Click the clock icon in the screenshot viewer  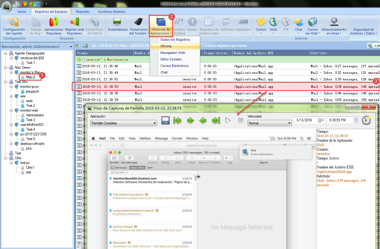pos(366,120)
